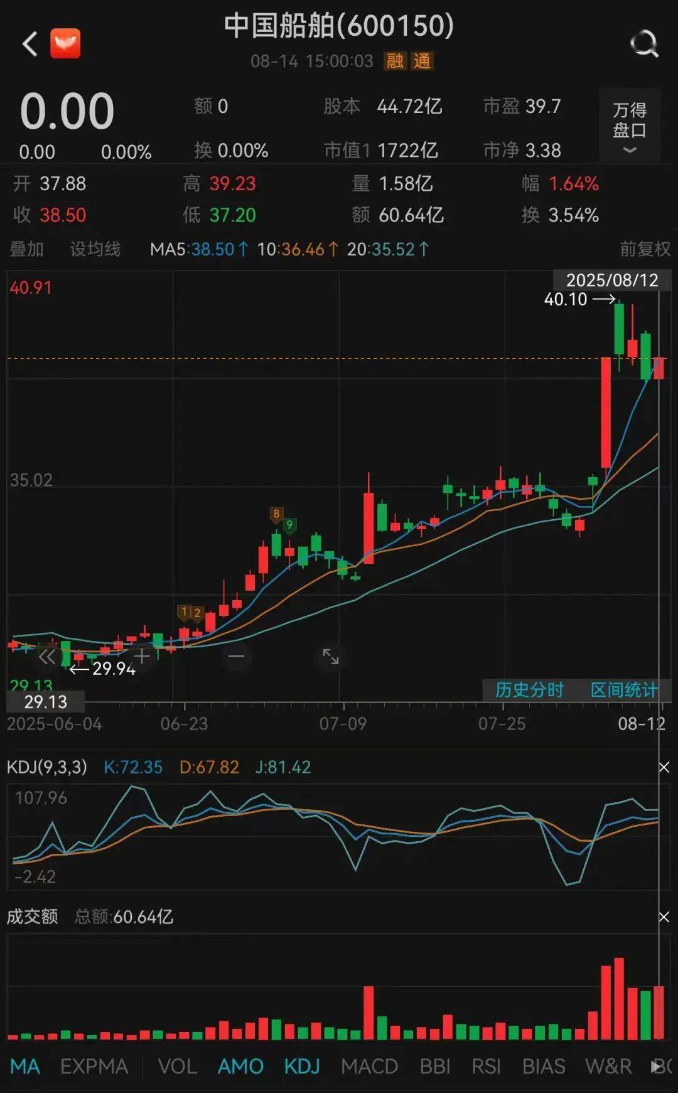
Task: Open the 前复权 adjustment dropdown
Action: [645, 249]
